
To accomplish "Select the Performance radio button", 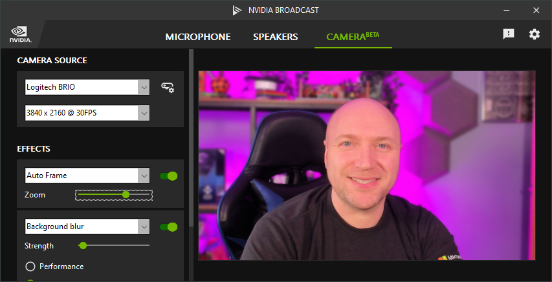I will (x=30, y=267).
